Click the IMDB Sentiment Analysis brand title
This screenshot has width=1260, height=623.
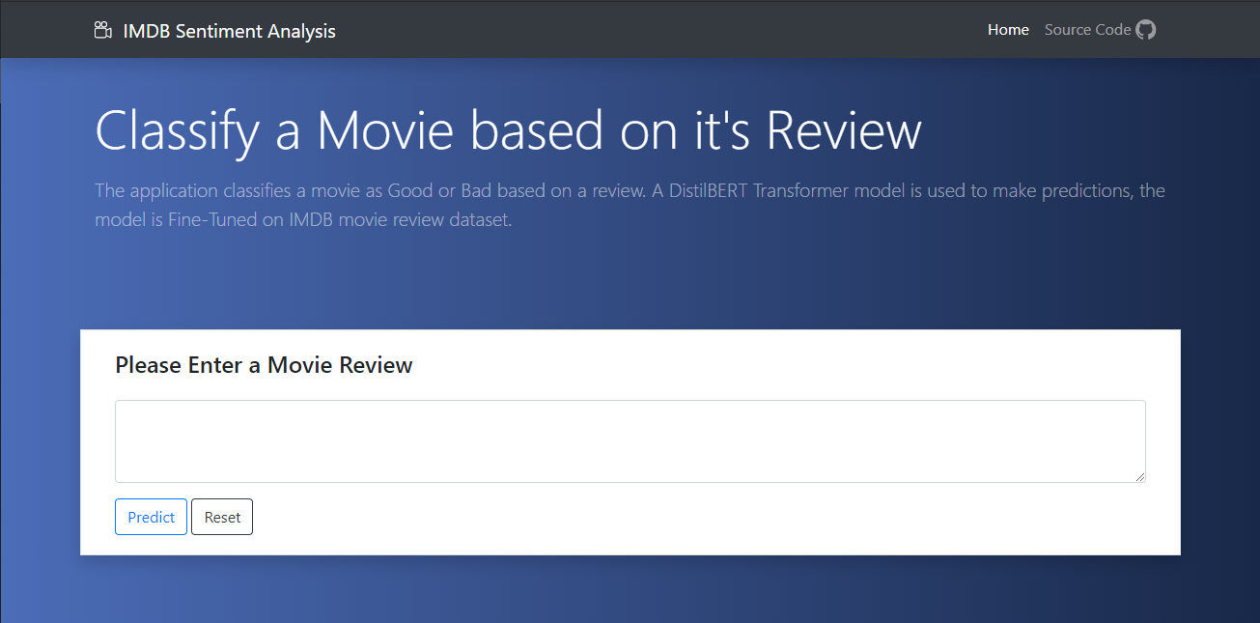(229, 31)
